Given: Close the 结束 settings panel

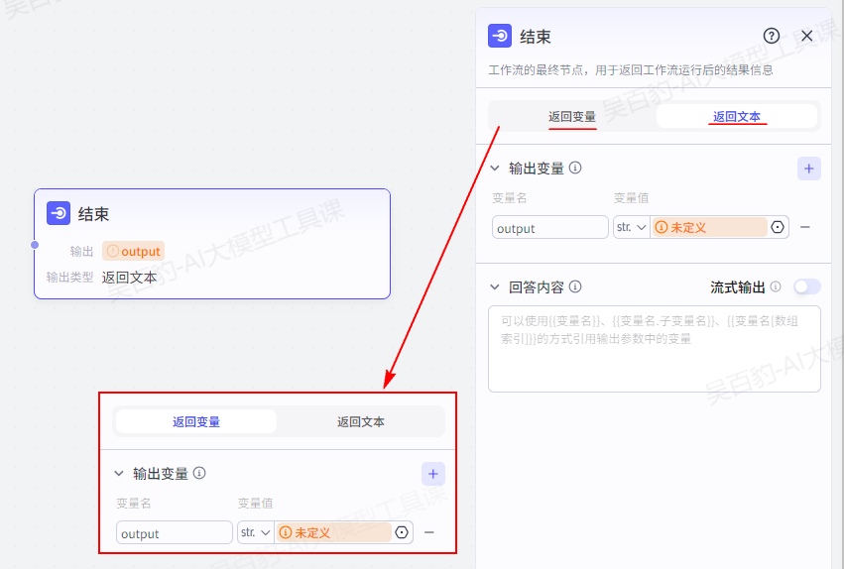Looking at the screenshot, I should click(x=807, y=36).
